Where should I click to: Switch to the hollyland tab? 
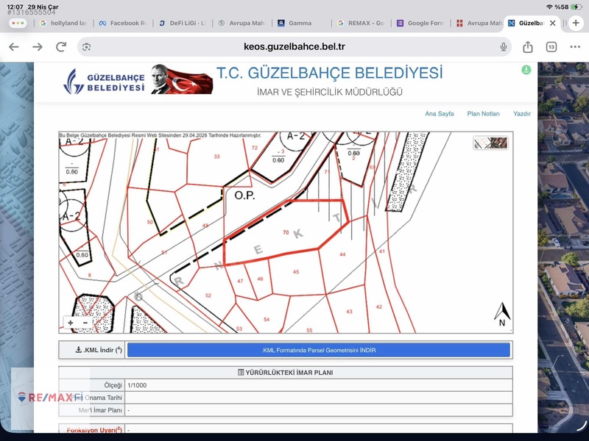tap(63, 23)
